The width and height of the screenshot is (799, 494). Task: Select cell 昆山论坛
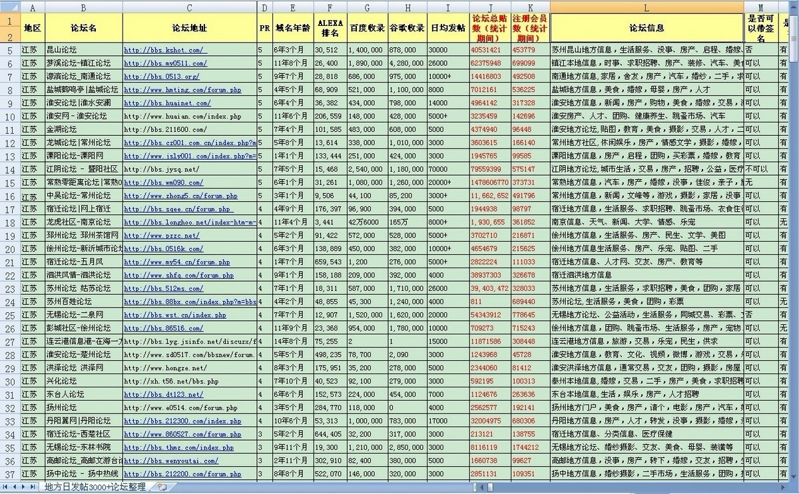coord(83,50)
